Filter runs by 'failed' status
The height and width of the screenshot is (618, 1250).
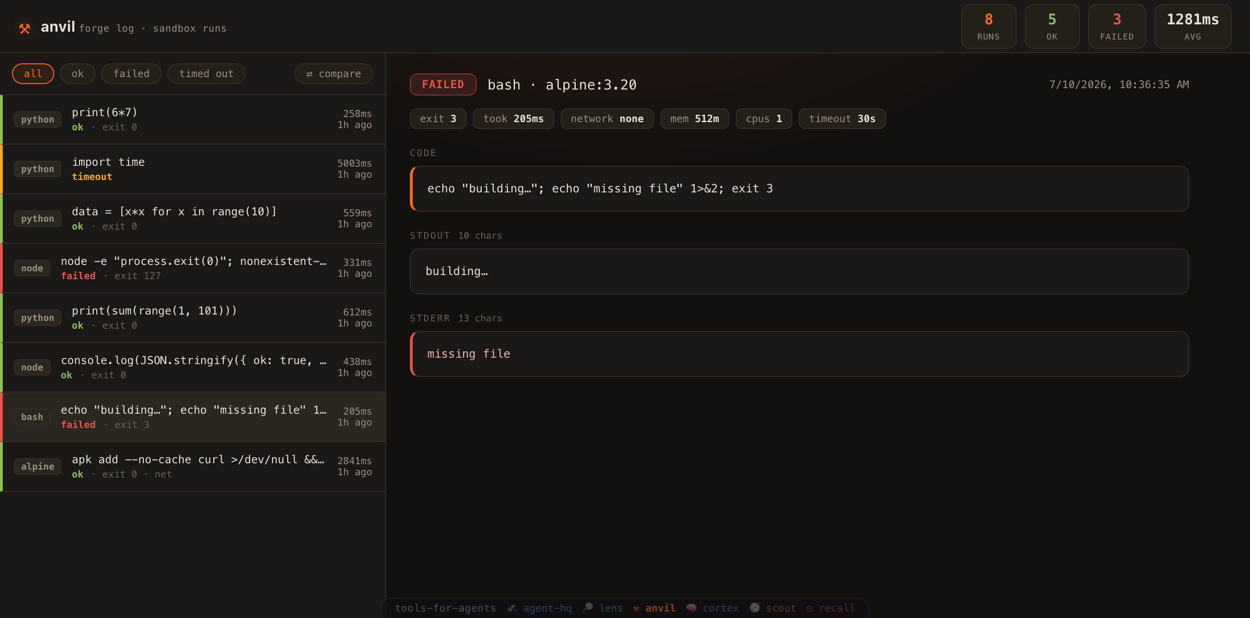tap(131, 73)
